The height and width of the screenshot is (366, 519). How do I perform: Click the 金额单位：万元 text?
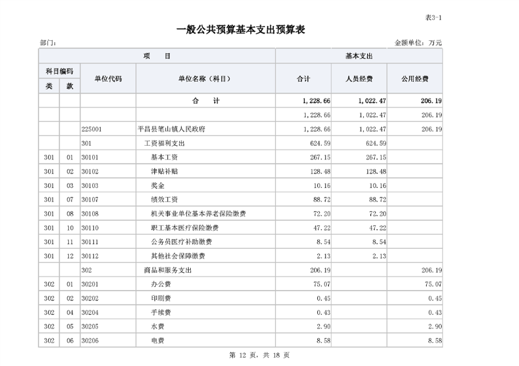point(418,43)
